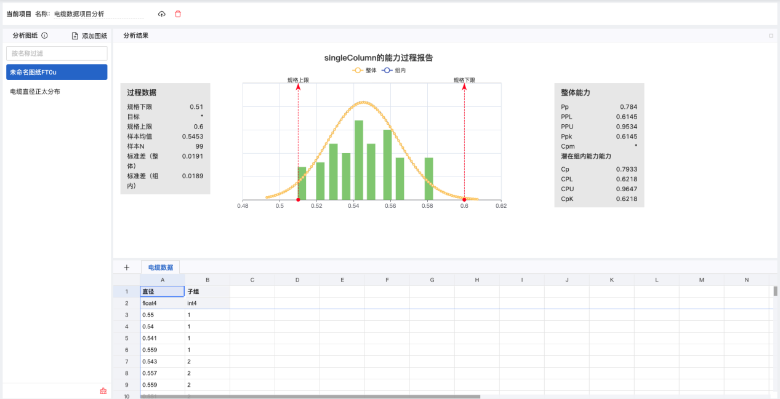Click the info icon next to 分析图纸
Viewport: 780px width, 399px height.
[x=44, y=36]
